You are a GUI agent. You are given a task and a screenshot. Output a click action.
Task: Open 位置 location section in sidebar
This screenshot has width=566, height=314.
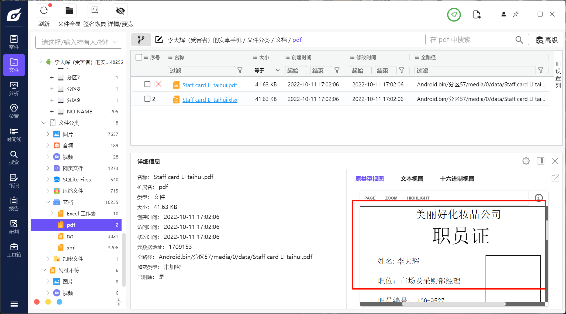click(14, 111)
